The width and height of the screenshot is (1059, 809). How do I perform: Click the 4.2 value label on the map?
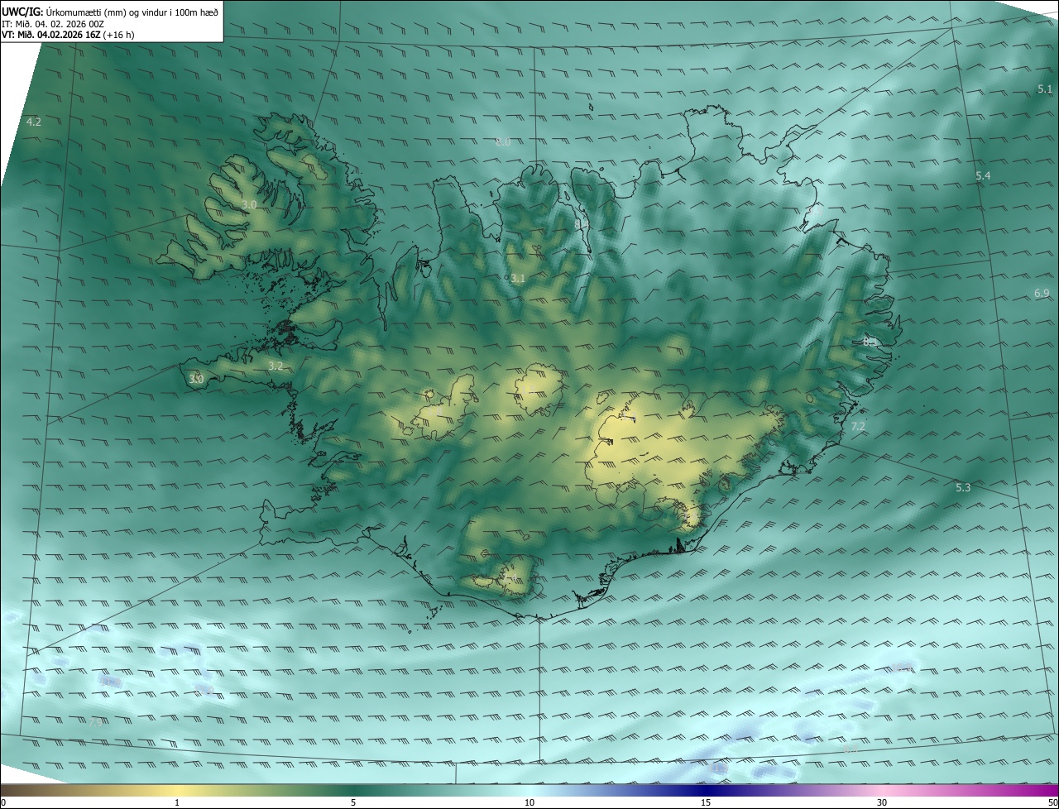tap(34, 122)
